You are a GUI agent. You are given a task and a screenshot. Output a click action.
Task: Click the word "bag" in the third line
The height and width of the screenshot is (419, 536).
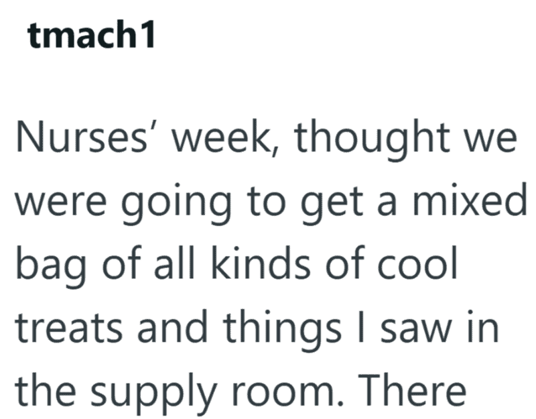[51, 266]
